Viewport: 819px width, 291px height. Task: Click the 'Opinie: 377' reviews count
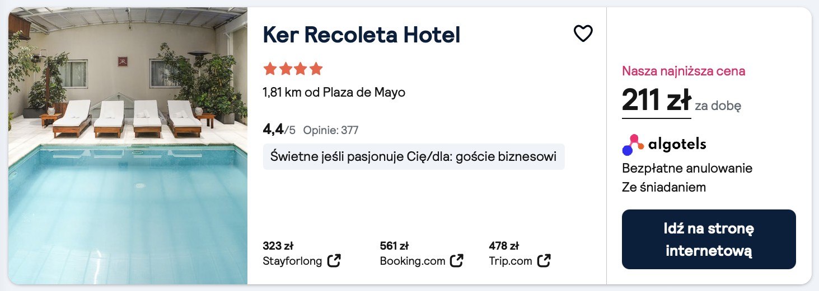pyautogui.click(x=330, y=131)
